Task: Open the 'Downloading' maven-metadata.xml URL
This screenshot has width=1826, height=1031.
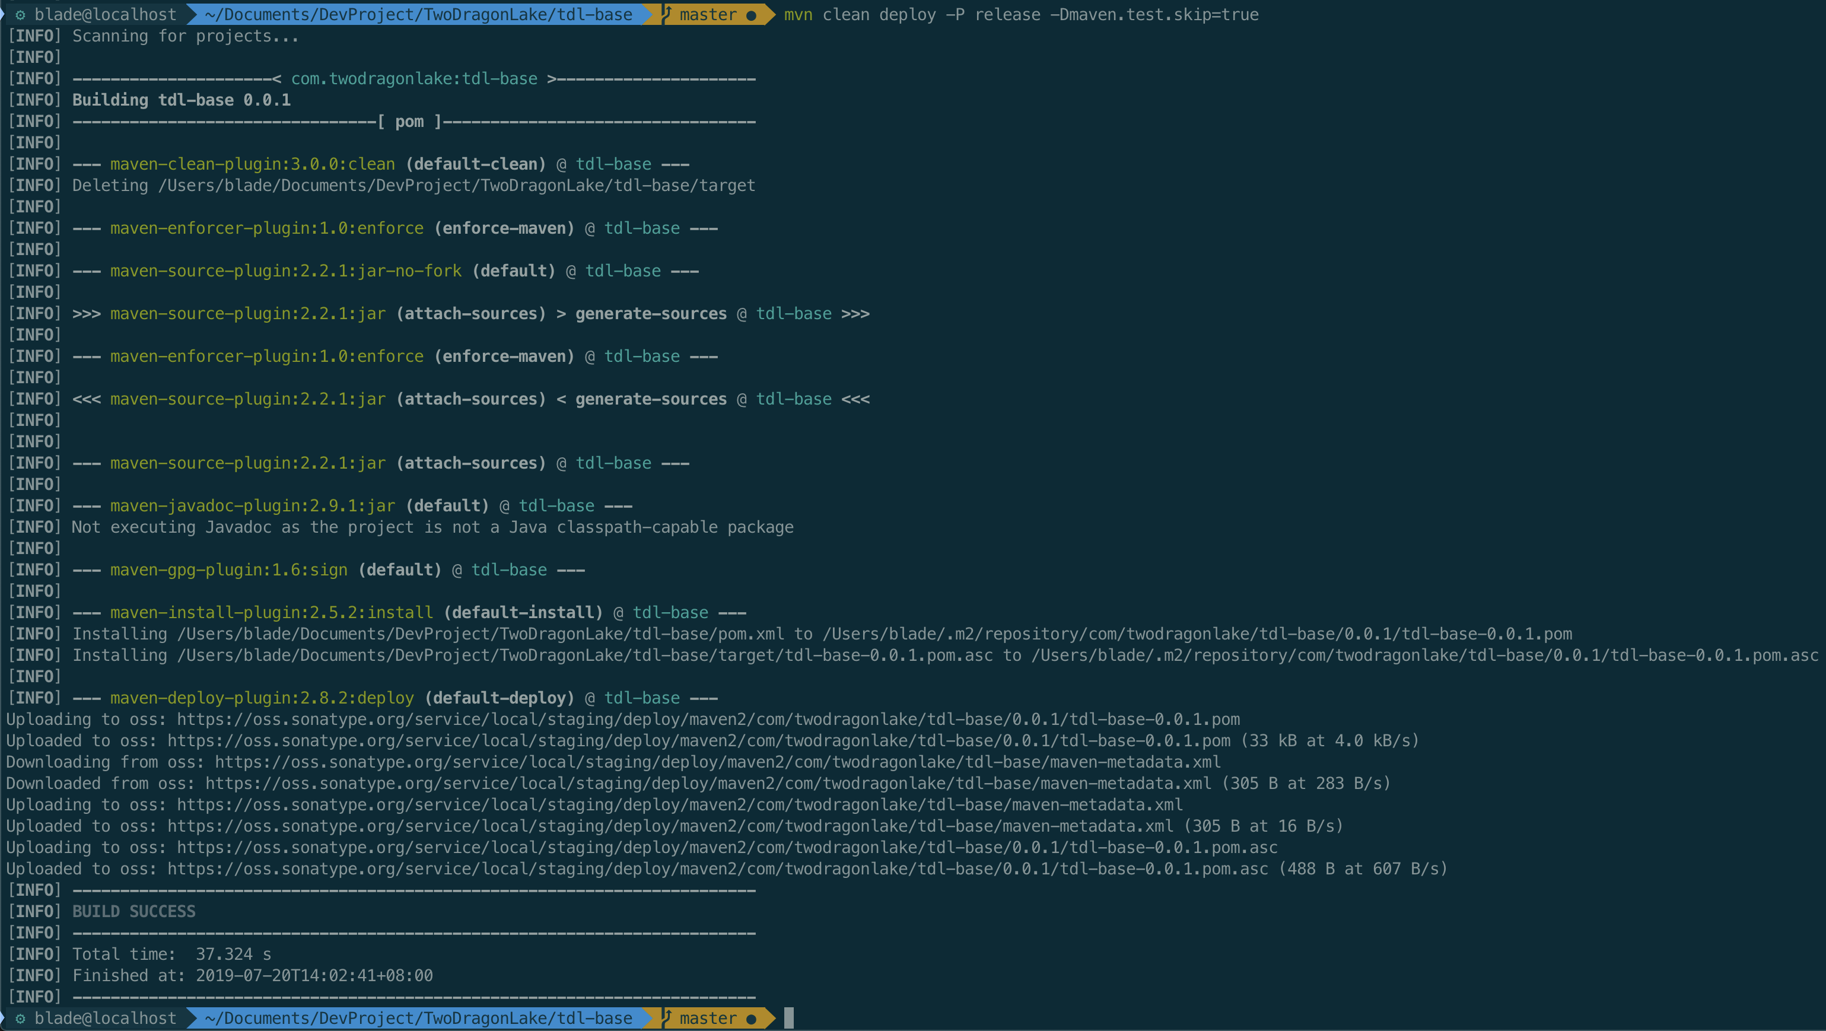Action: click(x=718, y=762)
